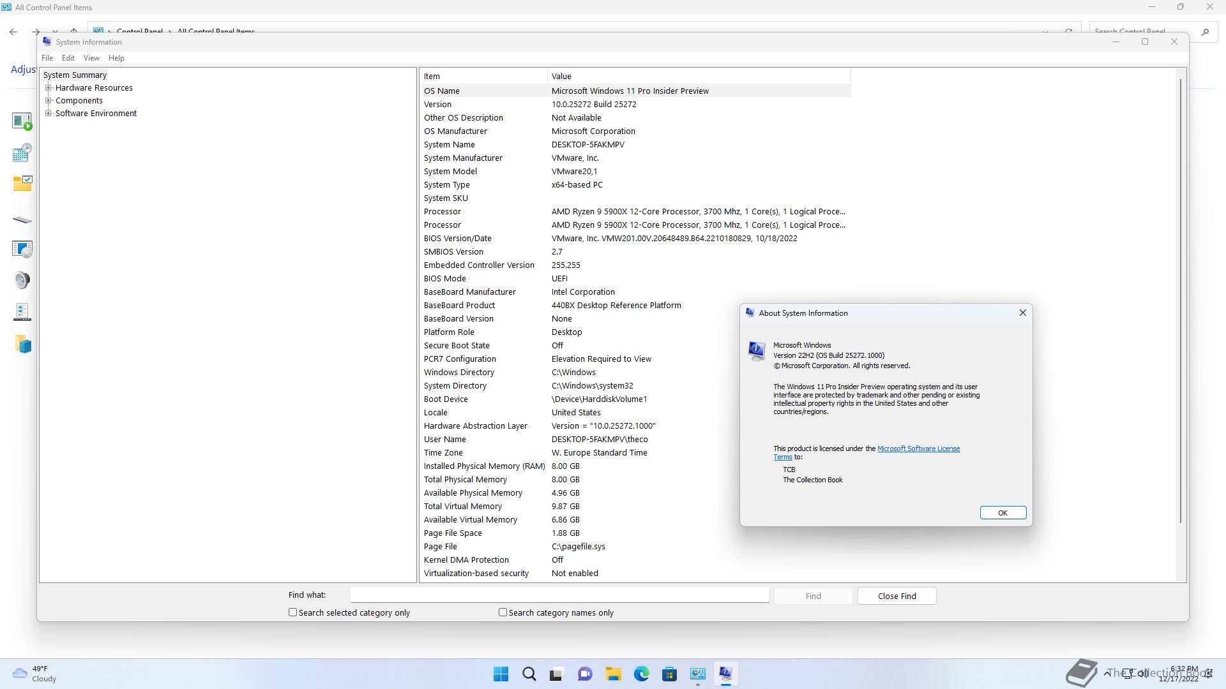The image size is (1226, 689).
Task: Select the Version row value 10.0.25272
Action: click(x=593, y=104)
